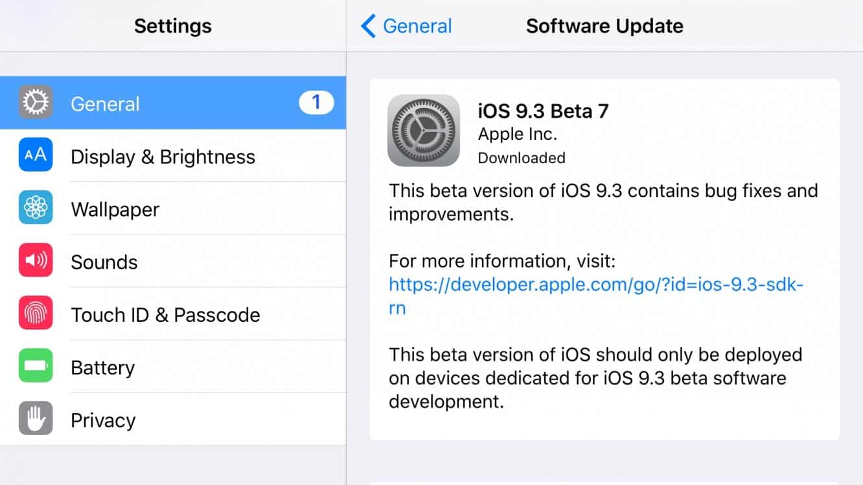Open the developer.apple.com release notes link
This screenshot has width=863, height=485.
coord(596,284)
